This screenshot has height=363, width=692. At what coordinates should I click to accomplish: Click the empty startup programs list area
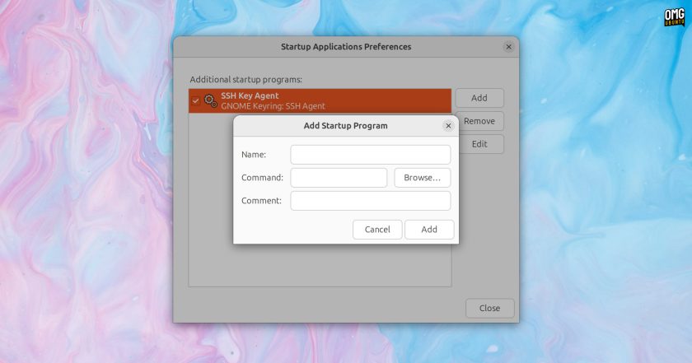[x=320, y=265]
